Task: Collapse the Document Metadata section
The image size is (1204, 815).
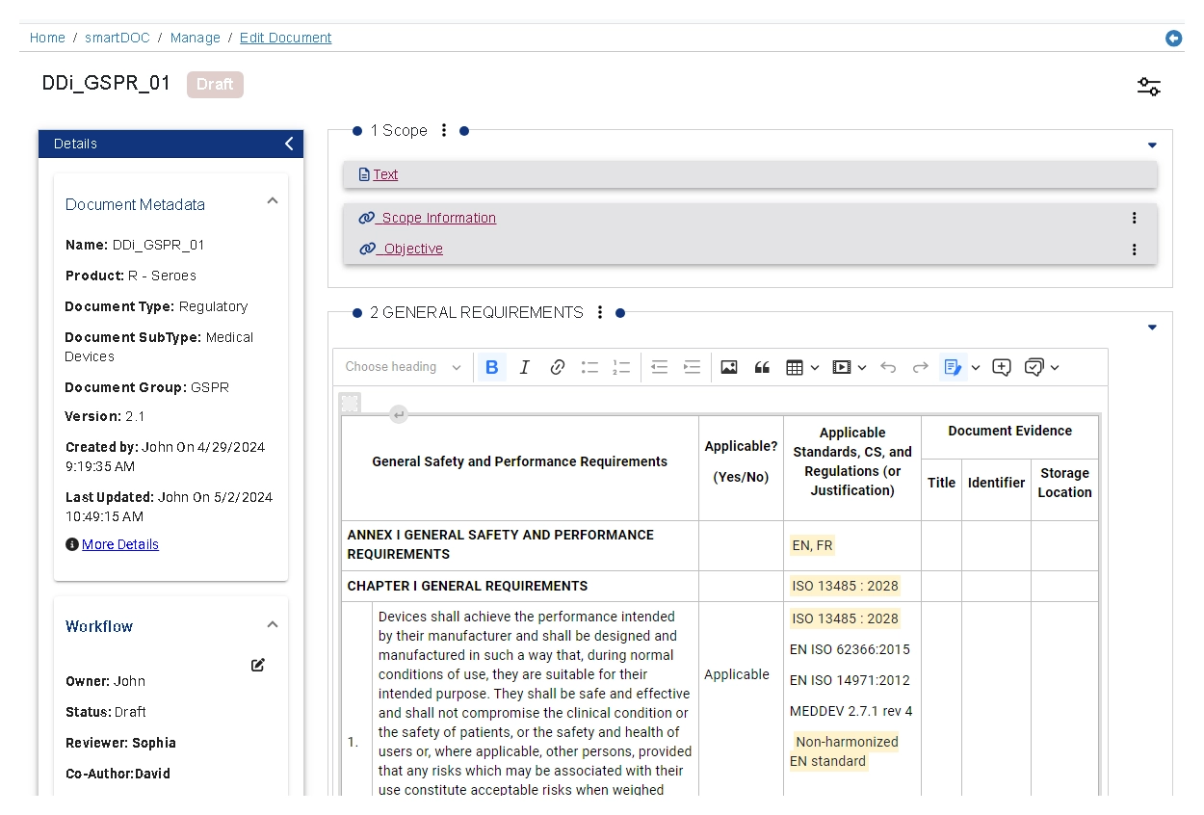Action: [273, 201]
